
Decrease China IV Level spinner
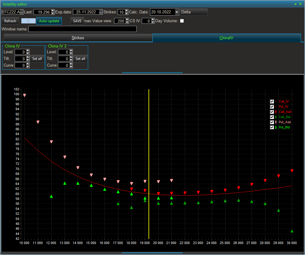coord(28,53)
